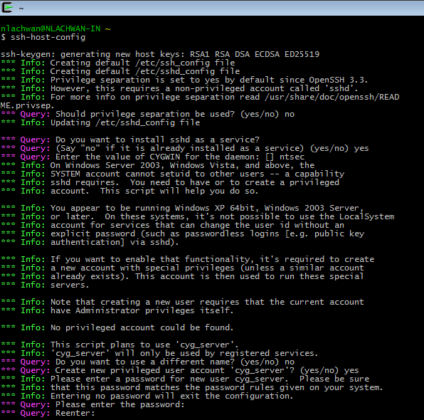Click 'a new account with special privileges' line
The image size is (424, 420).
183,268
